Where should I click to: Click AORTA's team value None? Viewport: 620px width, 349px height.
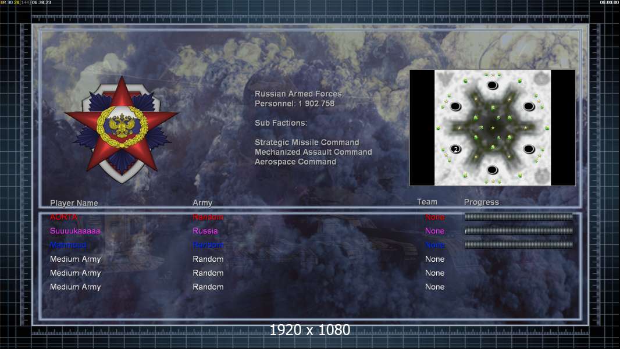pos(435,217)
